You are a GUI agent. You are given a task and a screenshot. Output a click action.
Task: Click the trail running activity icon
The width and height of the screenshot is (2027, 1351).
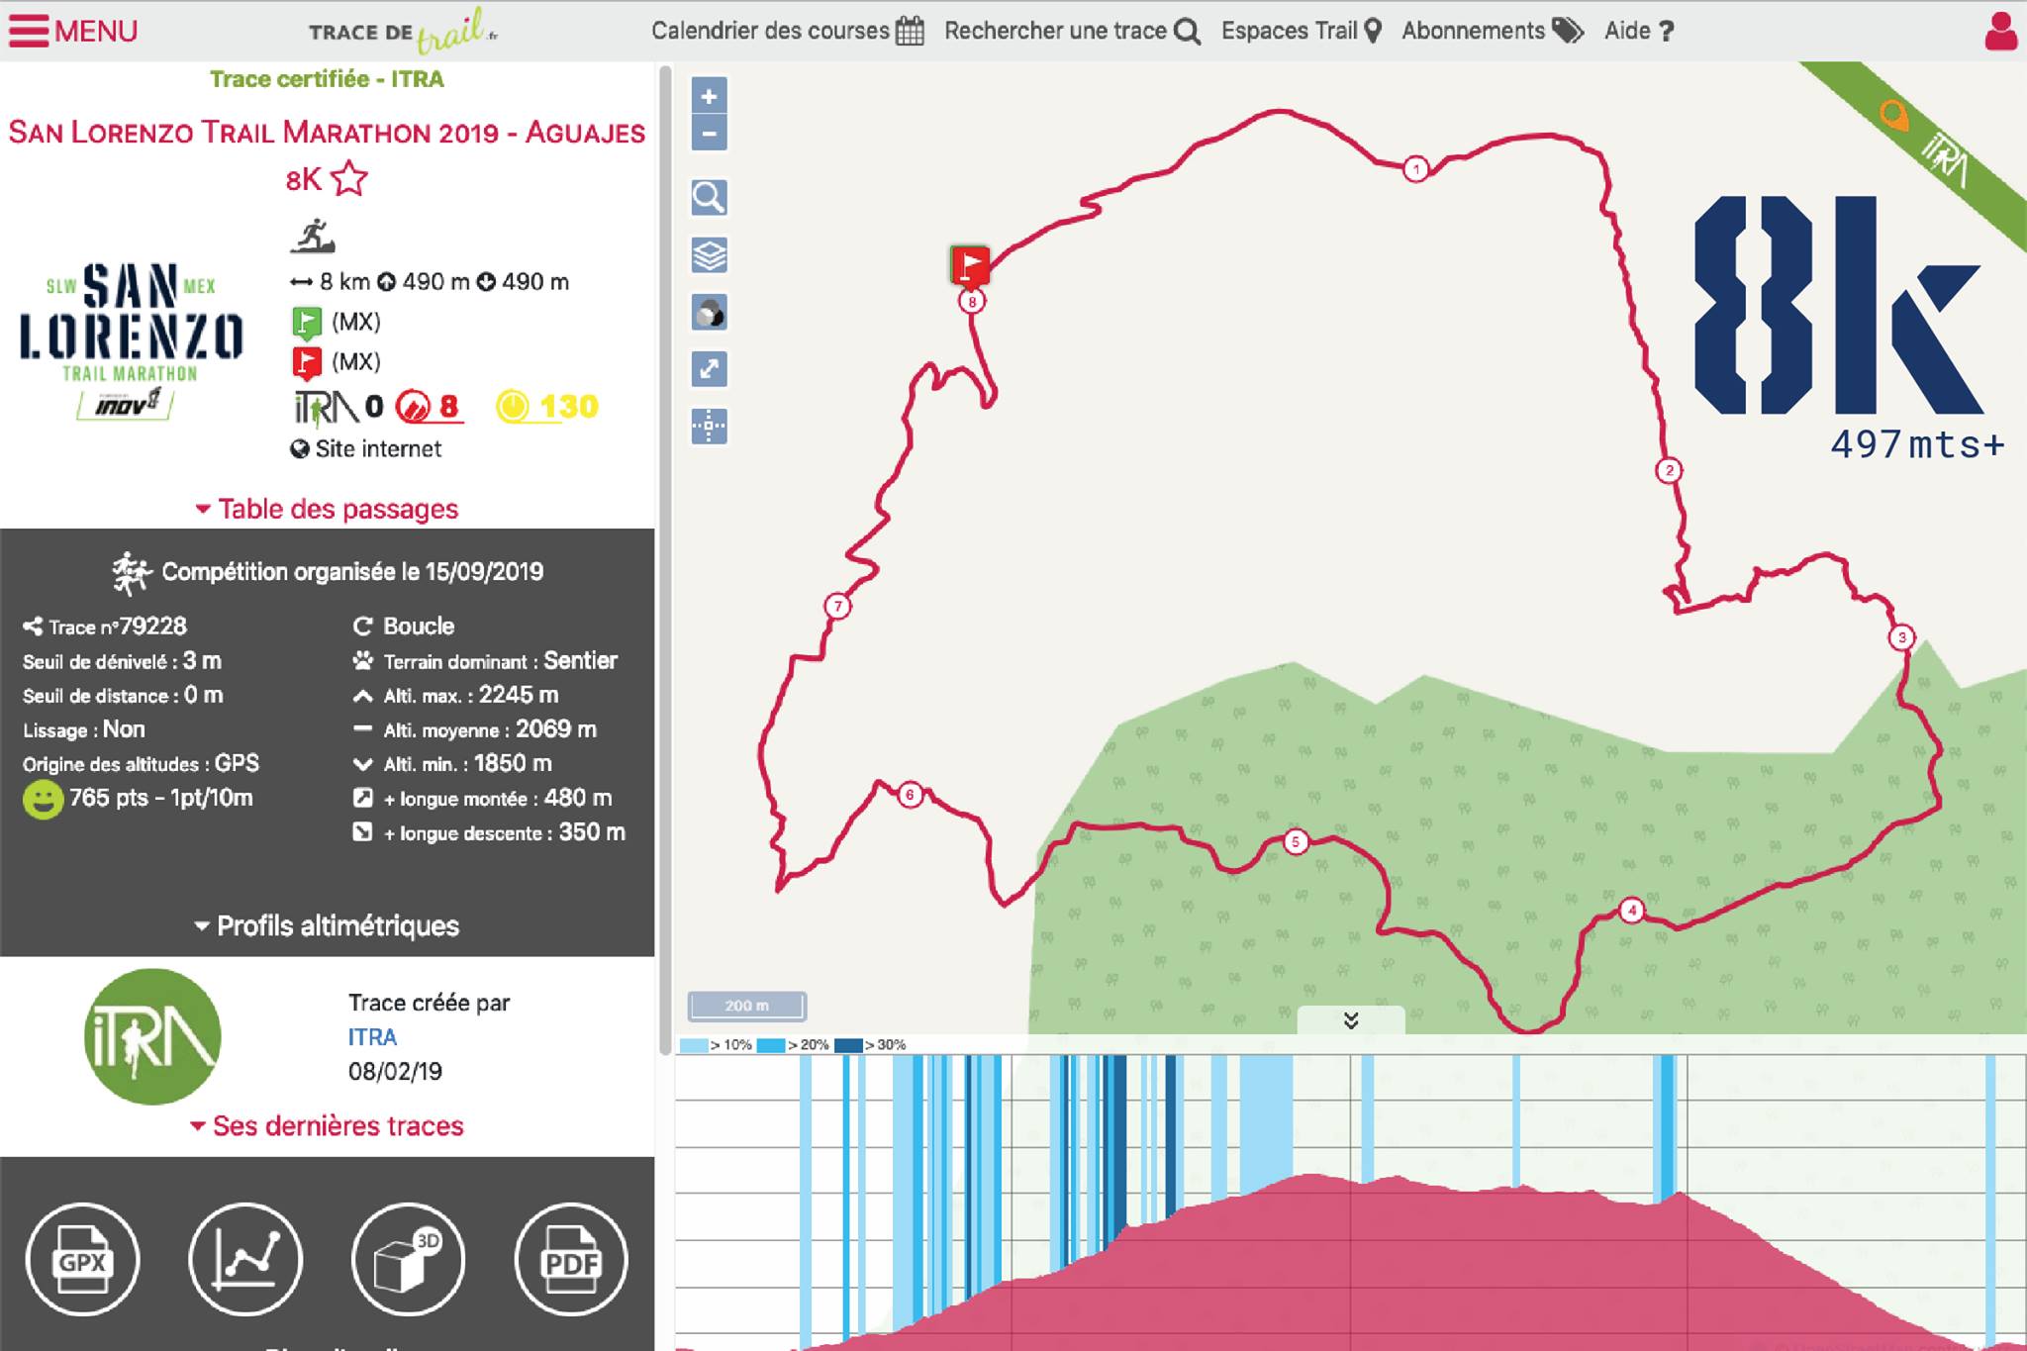[x=313, y=237]
